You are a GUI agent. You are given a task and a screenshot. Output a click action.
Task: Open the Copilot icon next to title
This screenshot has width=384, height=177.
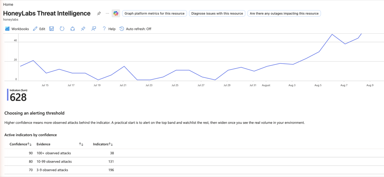[x=116, y=13]
